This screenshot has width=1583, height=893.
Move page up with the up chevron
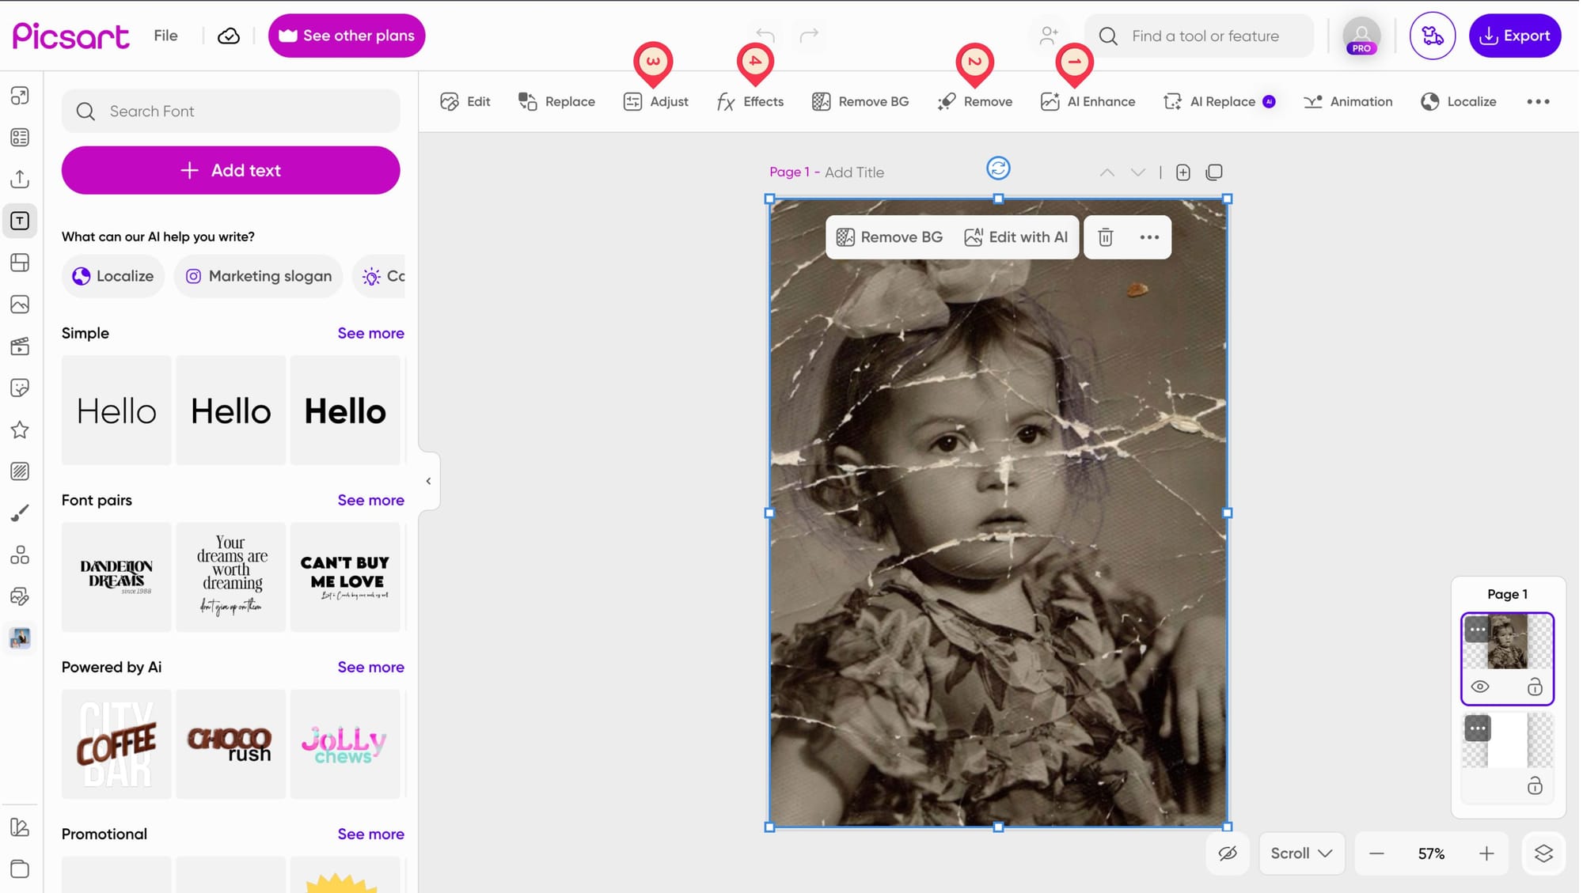(x=1107, y=172)
